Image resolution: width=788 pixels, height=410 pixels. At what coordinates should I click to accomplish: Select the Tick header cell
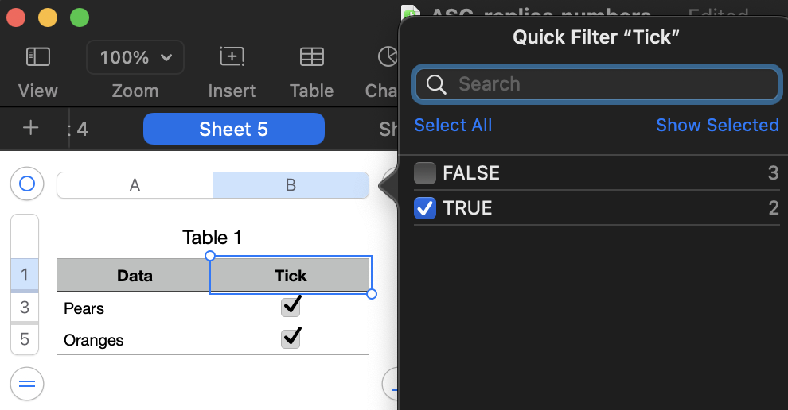[291, 276]
